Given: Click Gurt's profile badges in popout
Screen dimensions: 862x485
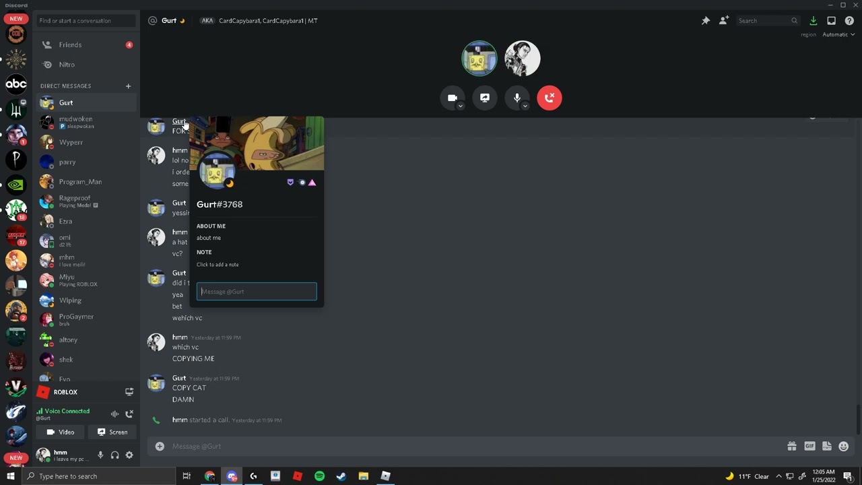Looking at the screenshot, I should pos(301,183).
